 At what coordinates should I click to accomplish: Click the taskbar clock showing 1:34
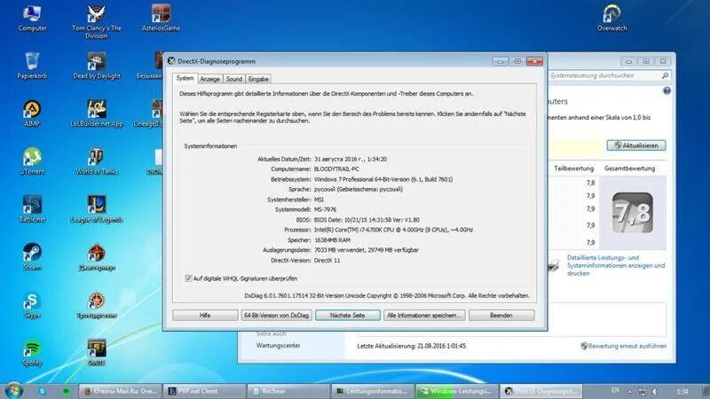(682, 391)
